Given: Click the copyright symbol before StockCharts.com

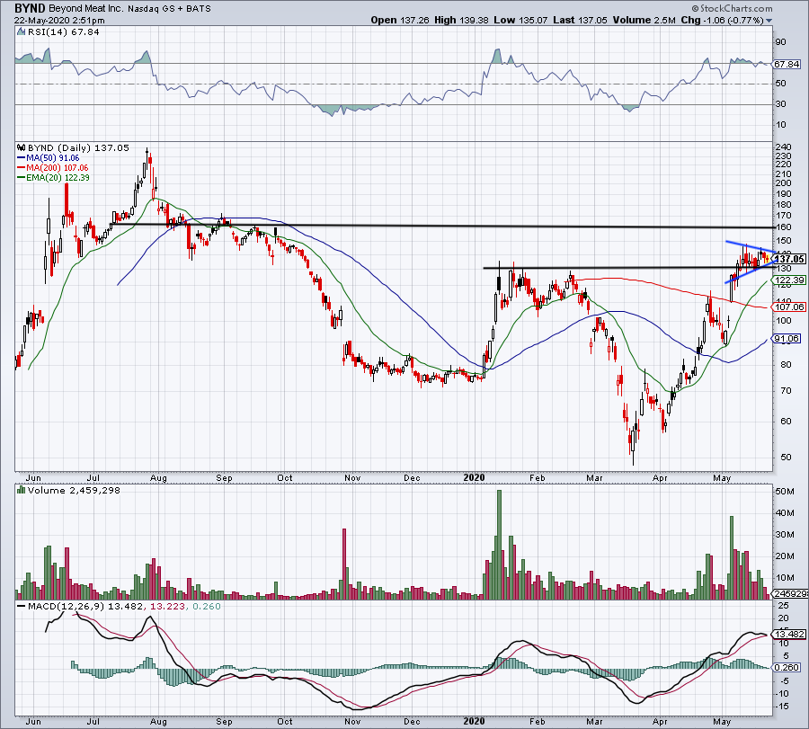Looking at the screenshot, I should click(x=695, y=8).
